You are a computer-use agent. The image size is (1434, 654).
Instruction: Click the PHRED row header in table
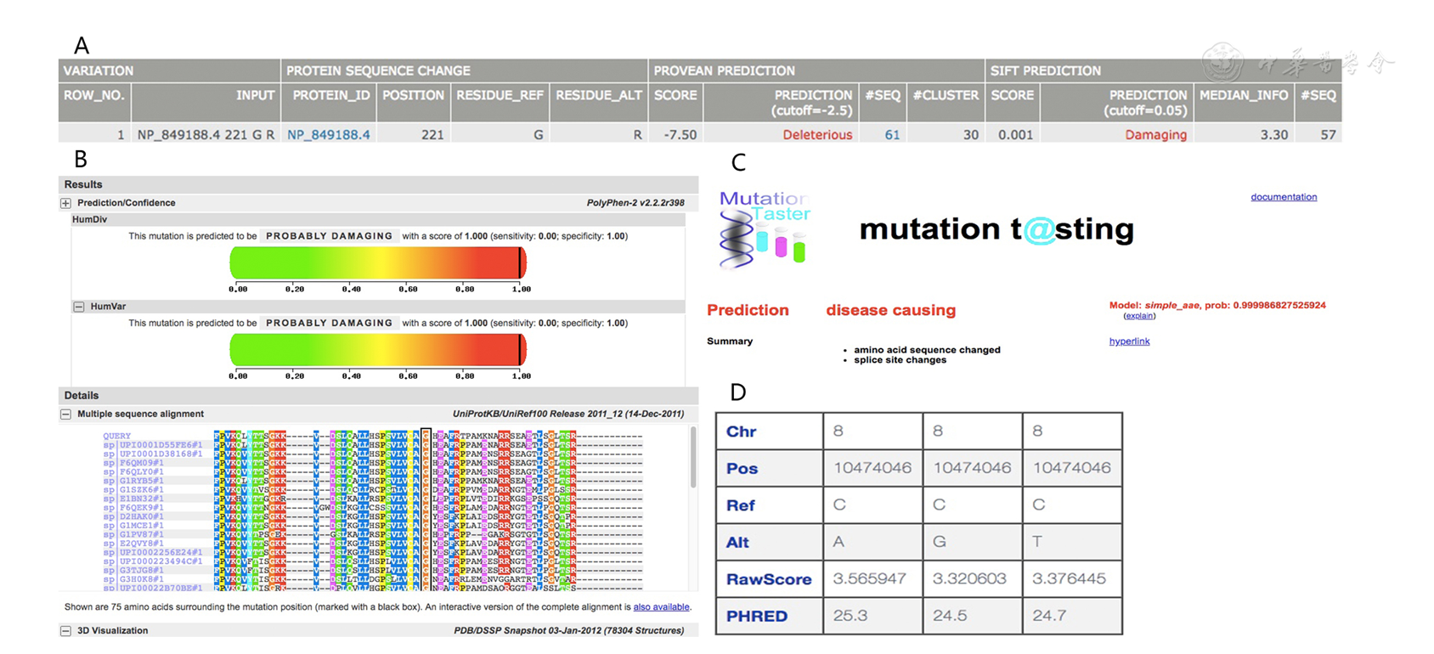pyautogui.click(x=756, y=616)
